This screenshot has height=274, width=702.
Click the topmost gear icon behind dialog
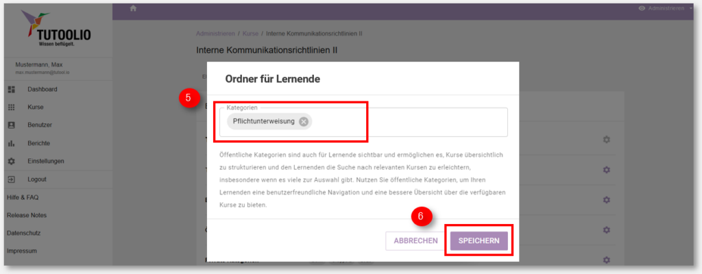pyautogui.click(x=606, y=140)
